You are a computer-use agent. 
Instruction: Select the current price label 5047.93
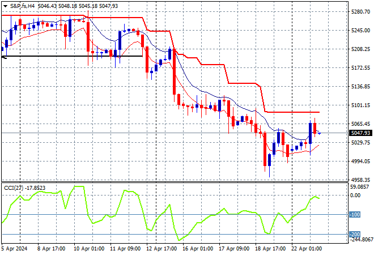coord(360,133)
